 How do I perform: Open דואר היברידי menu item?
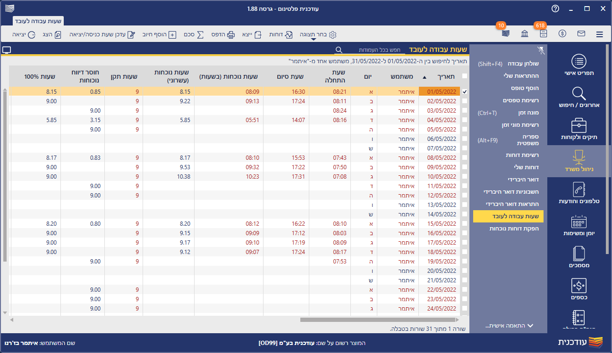coord(508,180)
